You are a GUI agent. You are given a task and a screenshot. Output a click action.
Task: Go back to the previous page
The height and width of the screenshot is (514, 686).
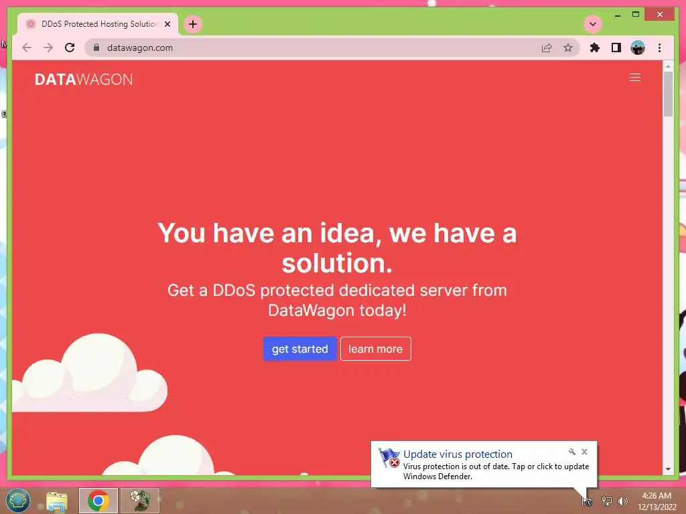pos(27,48)
